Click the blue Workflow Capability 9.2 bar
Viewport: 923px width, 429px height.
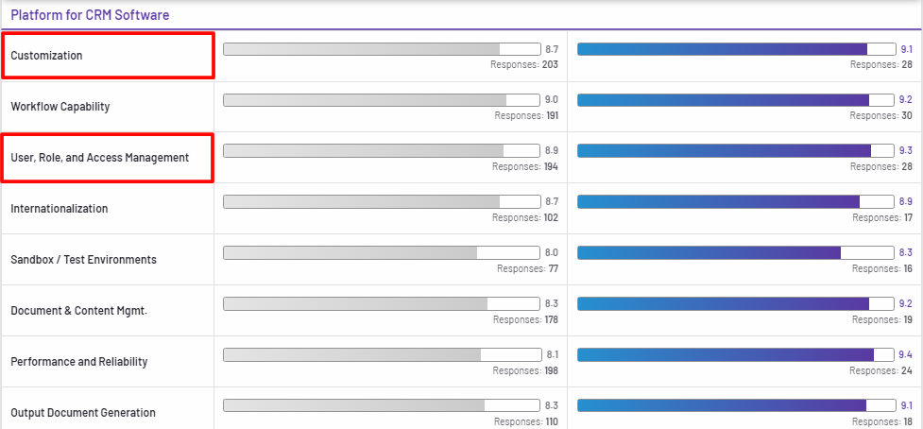736,100
